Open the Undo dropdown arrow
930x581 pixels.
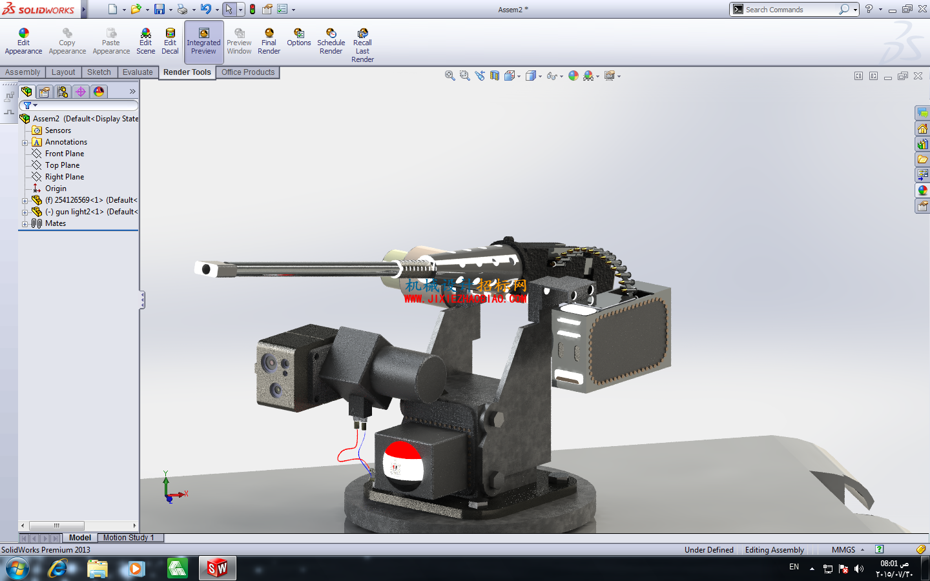217,10
